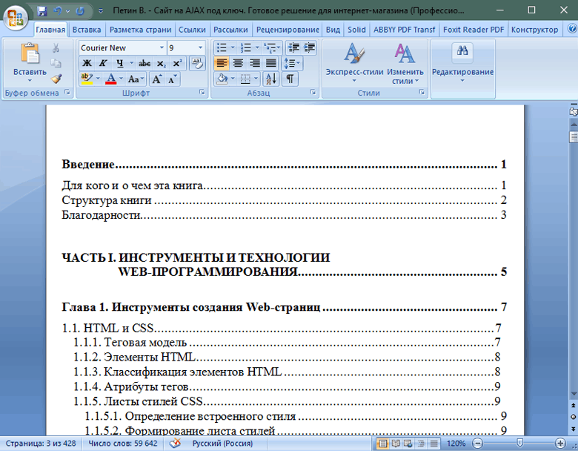Click the zoom slider handle
This screenshot has height=451, width=578.
click(519, 443)
